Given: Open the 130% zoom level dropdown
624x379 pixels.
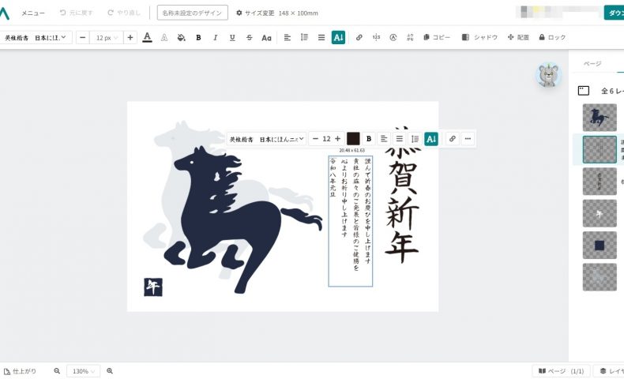Looking at the screenshot, I should tap(84, 371).
